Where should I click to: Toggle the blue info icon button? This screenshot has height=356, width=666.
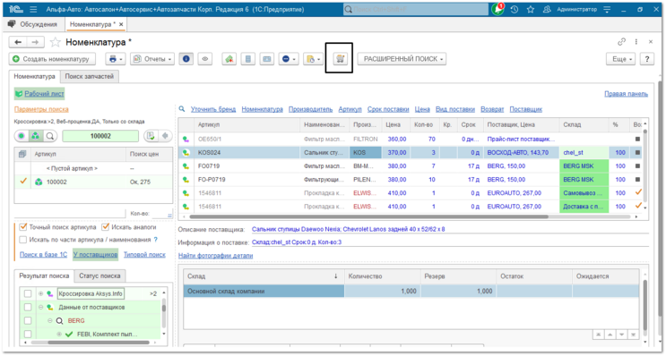(186, 59)
